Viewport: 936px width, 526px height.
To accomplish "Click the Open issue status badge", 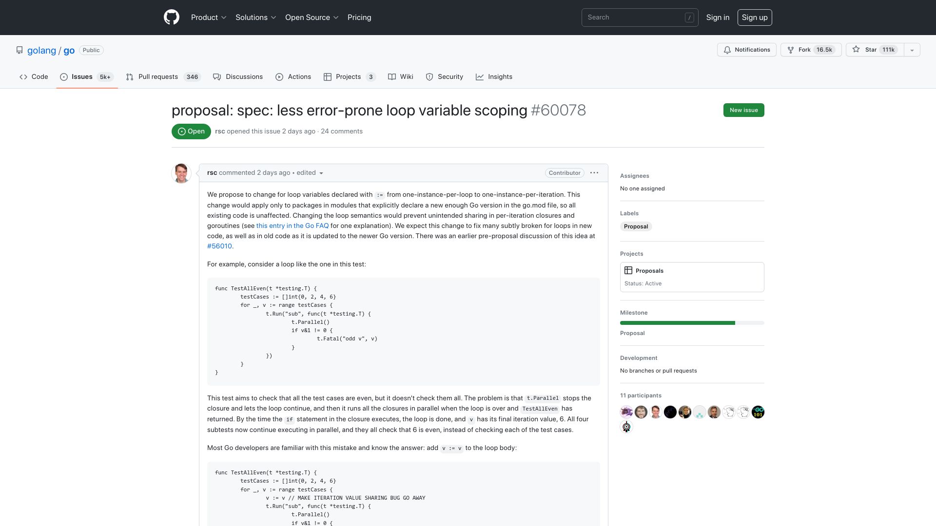I will tap(191, 131).
